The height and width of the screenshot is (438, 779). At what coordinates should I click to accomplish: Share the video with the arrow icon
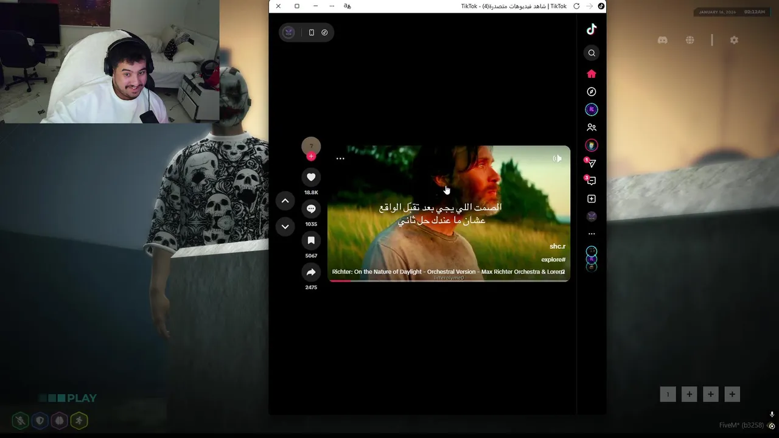(311, 272)
